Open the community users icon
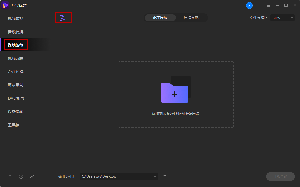The height and width of the screenshot is (187, 300). pos(32,177)
